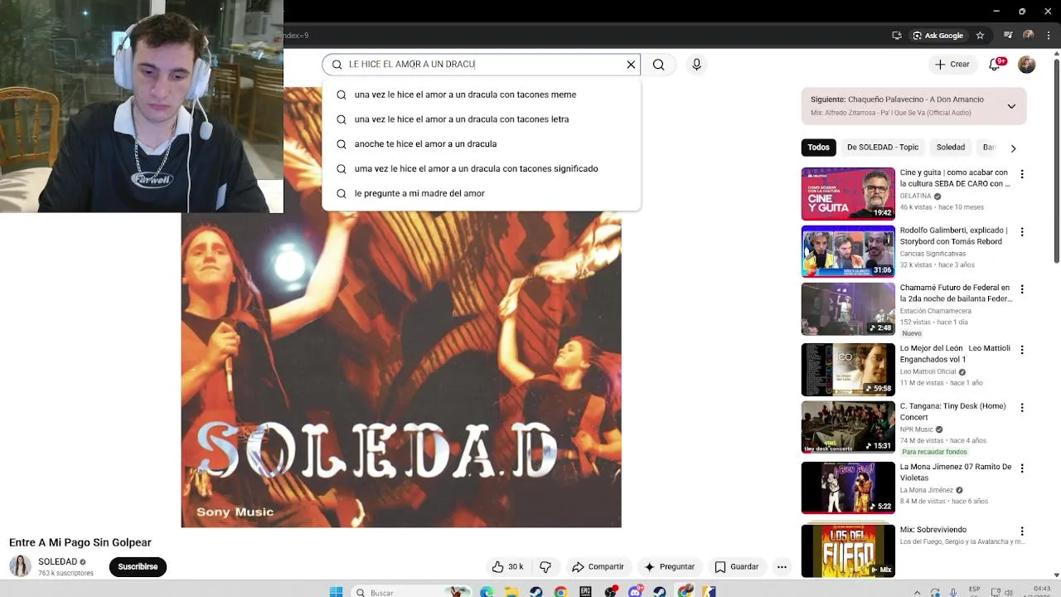The height and width of the screenshot is (597, 1061).
Task: Click the Preguntar button
Action: [x=670, y=567]
